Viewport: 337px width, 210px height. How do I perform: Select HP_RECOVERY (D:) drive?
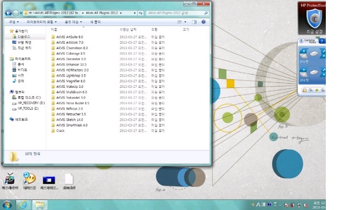pos(28,103)
